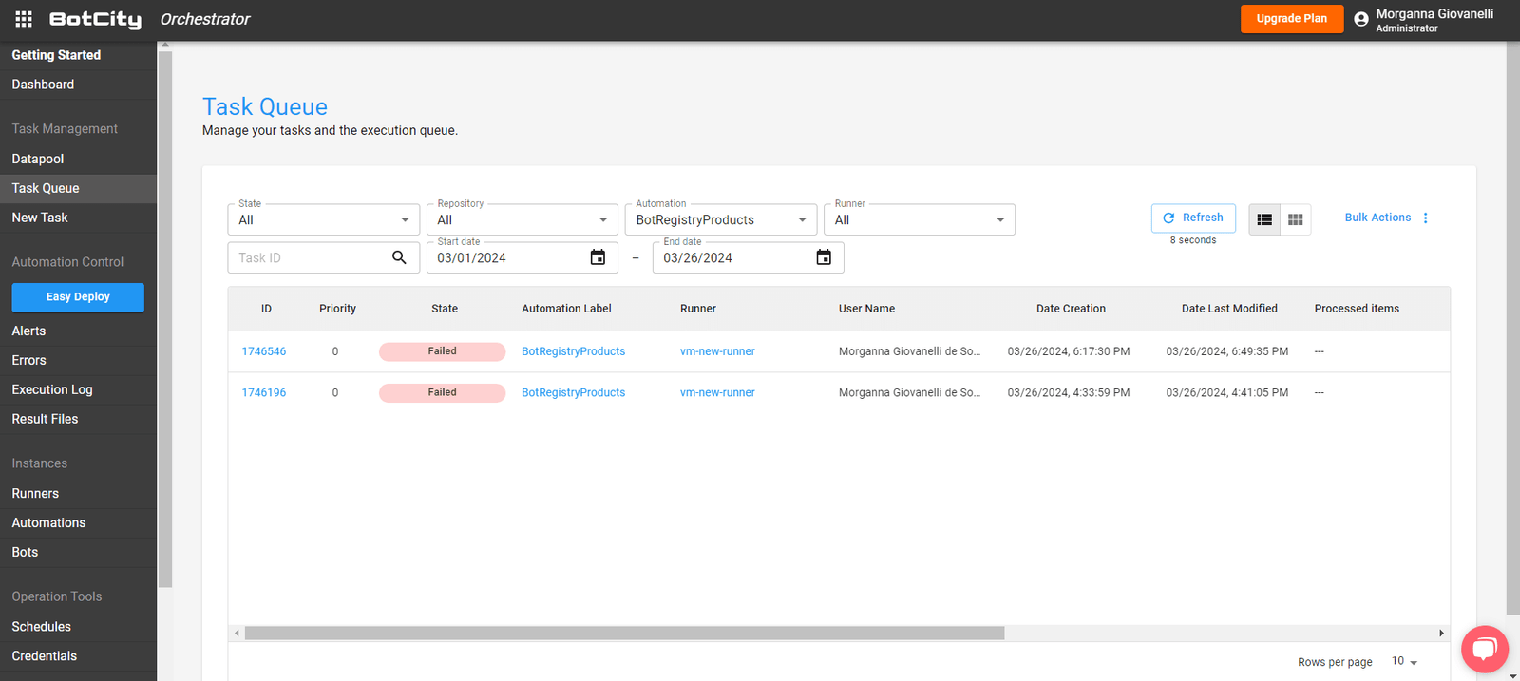The image size is (1520, 681).
Task: Open Bulk Actions three-dot menu icon
Action: click(x=1425, y=218)
